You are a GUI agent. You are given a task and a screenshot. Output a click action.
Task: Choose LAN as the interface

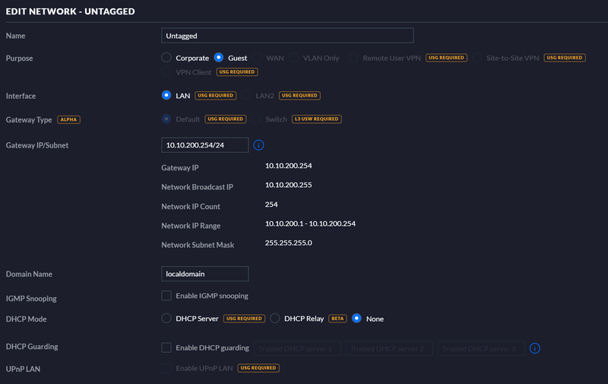[166, 96]
